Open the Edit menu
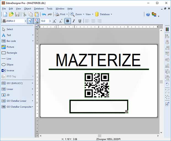Screen dimensions: 171x141 [11, 9]
